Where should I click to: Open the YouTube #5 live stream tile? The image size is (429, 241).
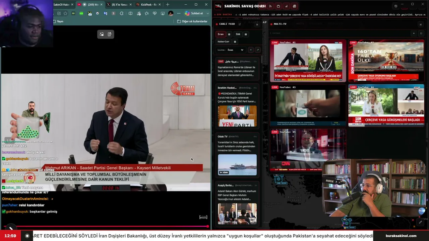[308, 150]
